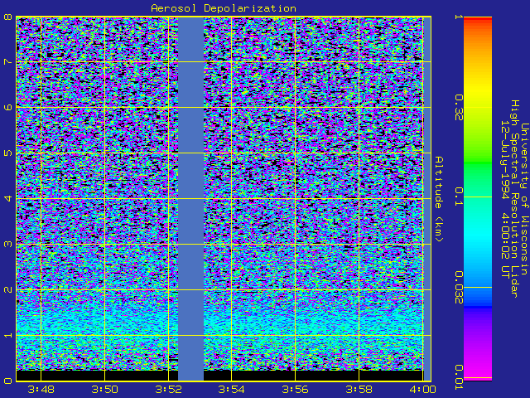Click the missing-data gap column near 3:53

pyautogui.click(x=190, y=199)
